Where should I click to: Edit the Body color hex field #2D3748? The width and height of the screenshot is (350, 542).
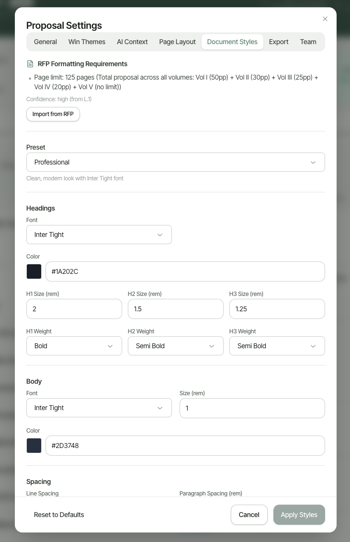(x=185, y=446)
